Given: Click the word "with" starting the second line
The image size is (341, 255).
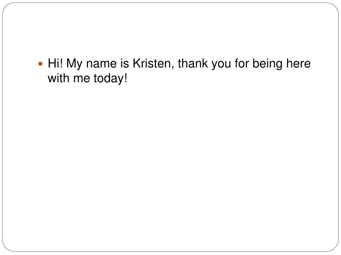Looking at the screenshot, I should coord(59,78).
